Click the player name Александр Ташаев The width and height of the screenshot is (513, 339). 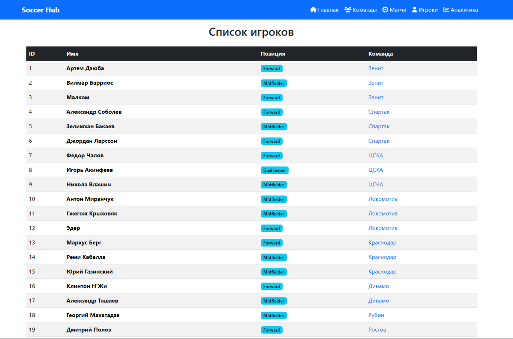[93, 301]
